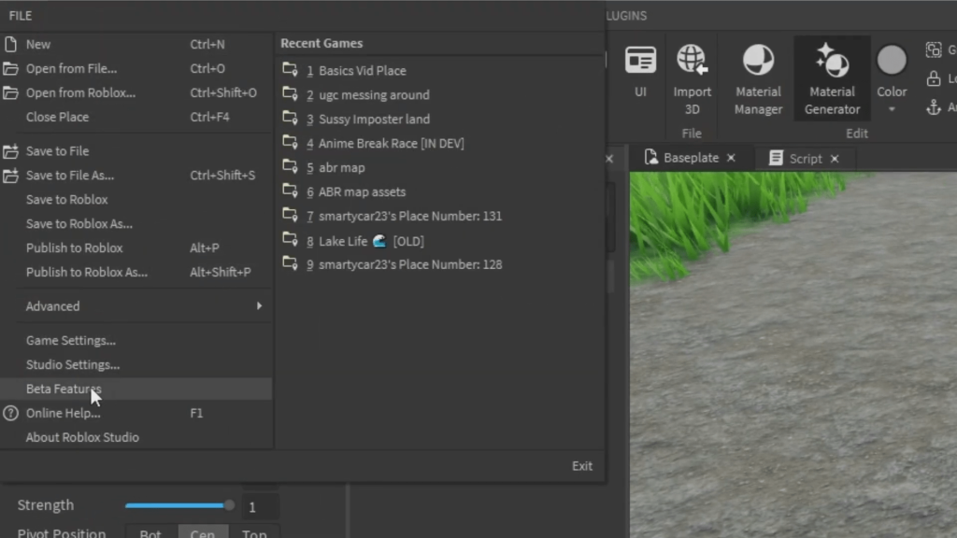Viewport: 957px width, 538px height.
Task: Expand the Advanced submenu
Action: tap(136, 306)
